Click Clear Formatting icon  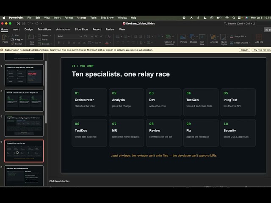[109, 36]
